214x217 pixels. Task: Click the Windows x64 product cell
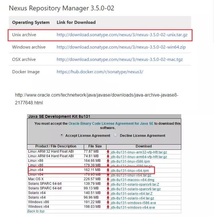(38, 206)
